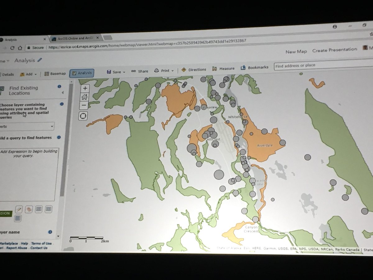Image resolution: width=373 pixels, height=280 pixels.
Task: Click the Whitehorse map label
Action: (237, 117)
